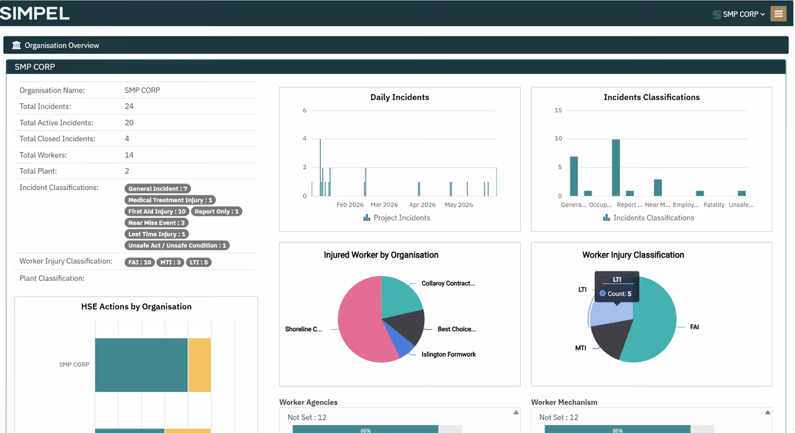The image size is (795, 433).
Task: Click the Mar 2026 axis label
Action: pos(384,205)
